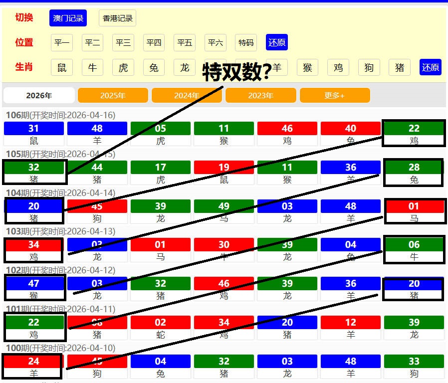The height and width of the screenshot is (383, 448).
Task: Open the 2026年 tab
Action: 39,95
